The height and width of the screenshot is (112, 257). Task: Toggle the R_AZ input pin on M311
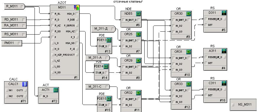coord(53,26)
